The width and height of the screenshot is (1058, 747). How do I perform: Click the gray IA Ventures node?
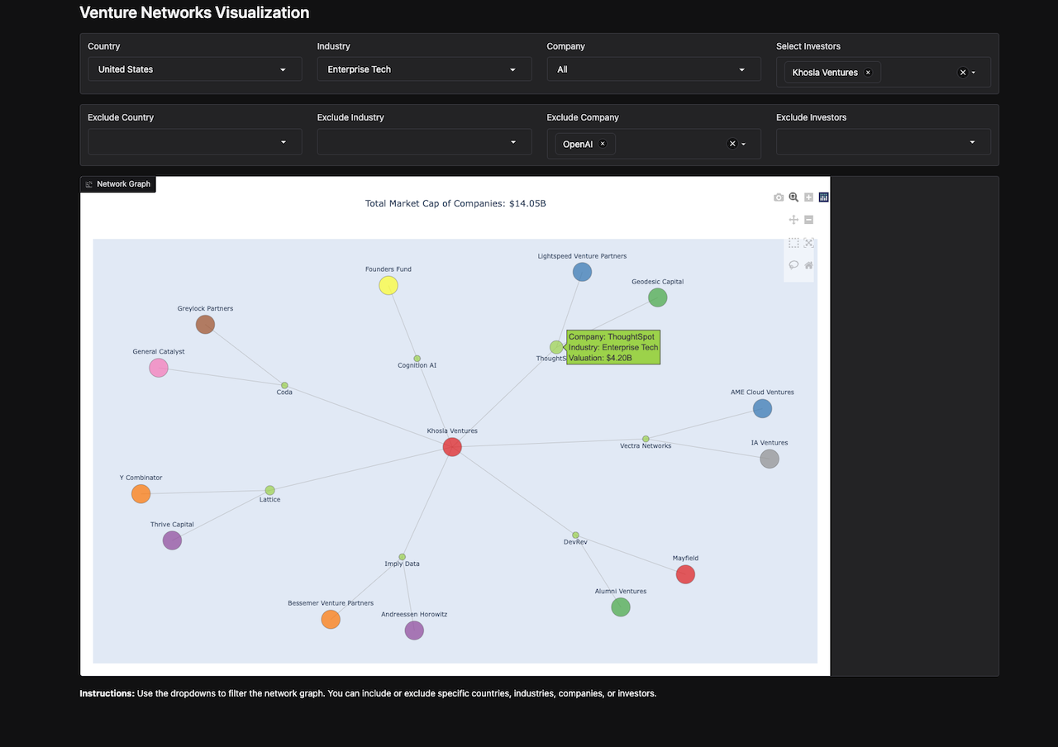[770, 459]
